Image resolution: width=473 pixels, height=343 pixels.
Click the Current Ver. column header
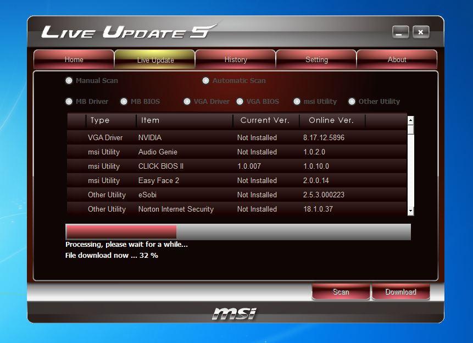click(x=266, y=120)
